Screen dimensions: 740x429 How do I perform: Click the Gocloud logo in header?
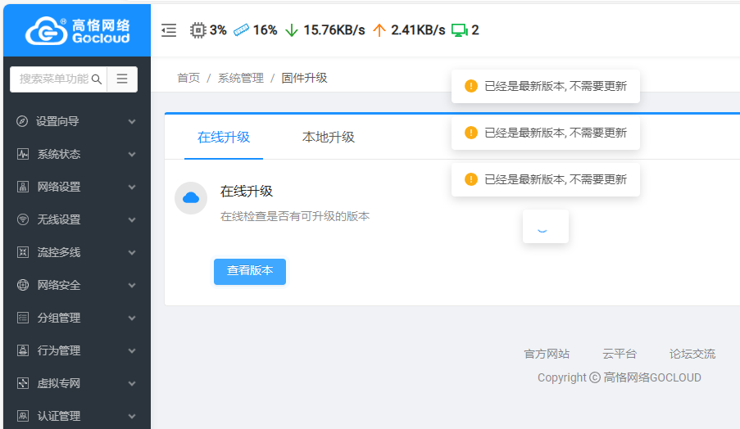coord(75,30)
